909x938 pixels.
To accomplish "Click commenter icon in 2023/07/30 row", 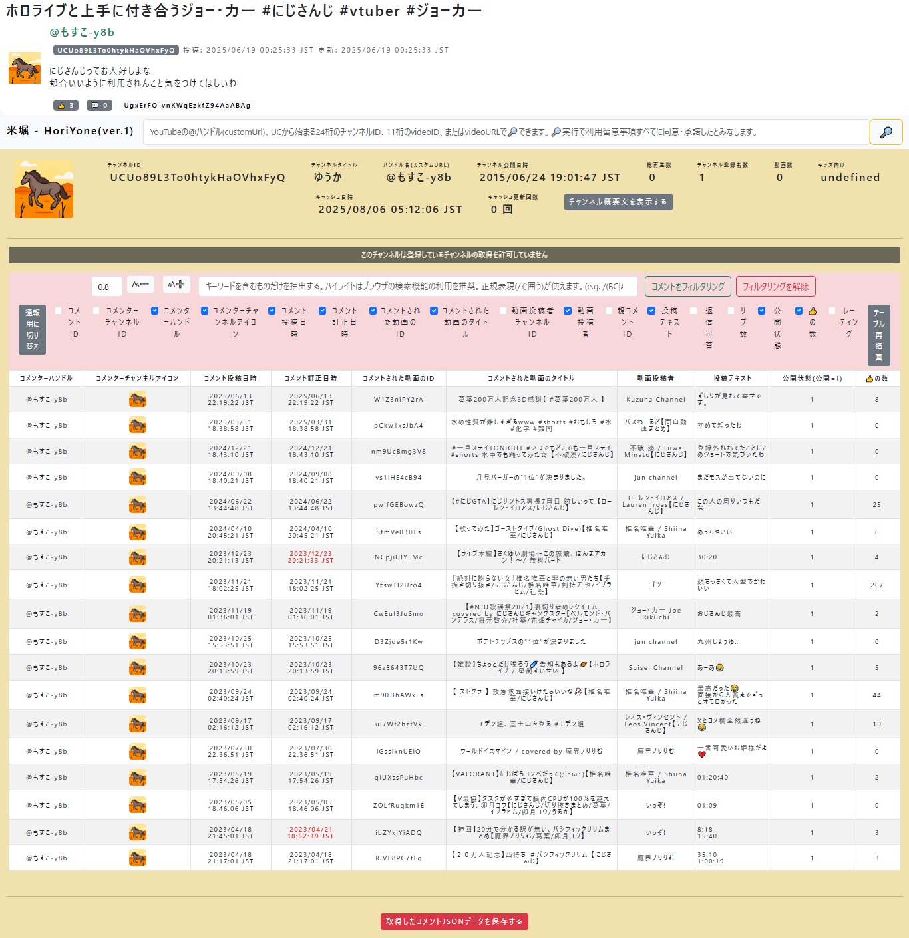I will point(138,751).
